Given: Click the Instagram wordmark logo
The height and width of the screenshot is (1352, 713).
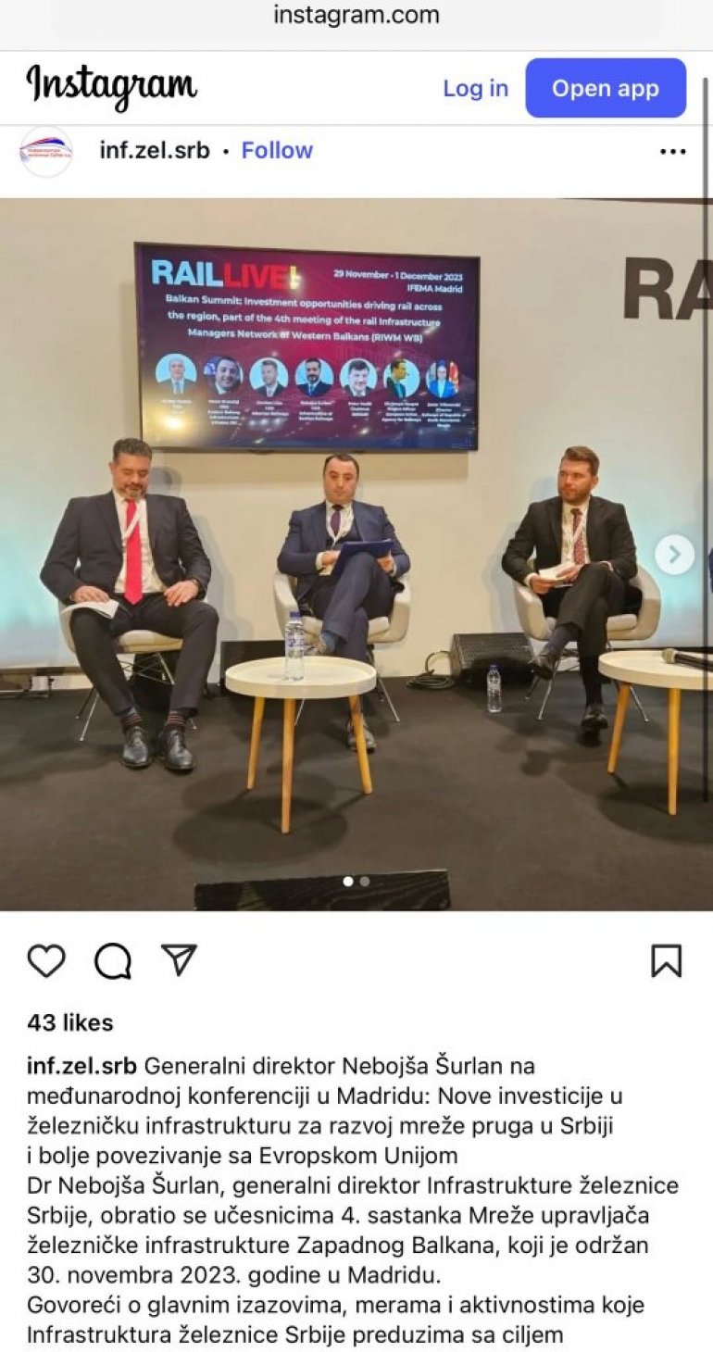Looking at the screenshot, I should [x=111, y=87].
